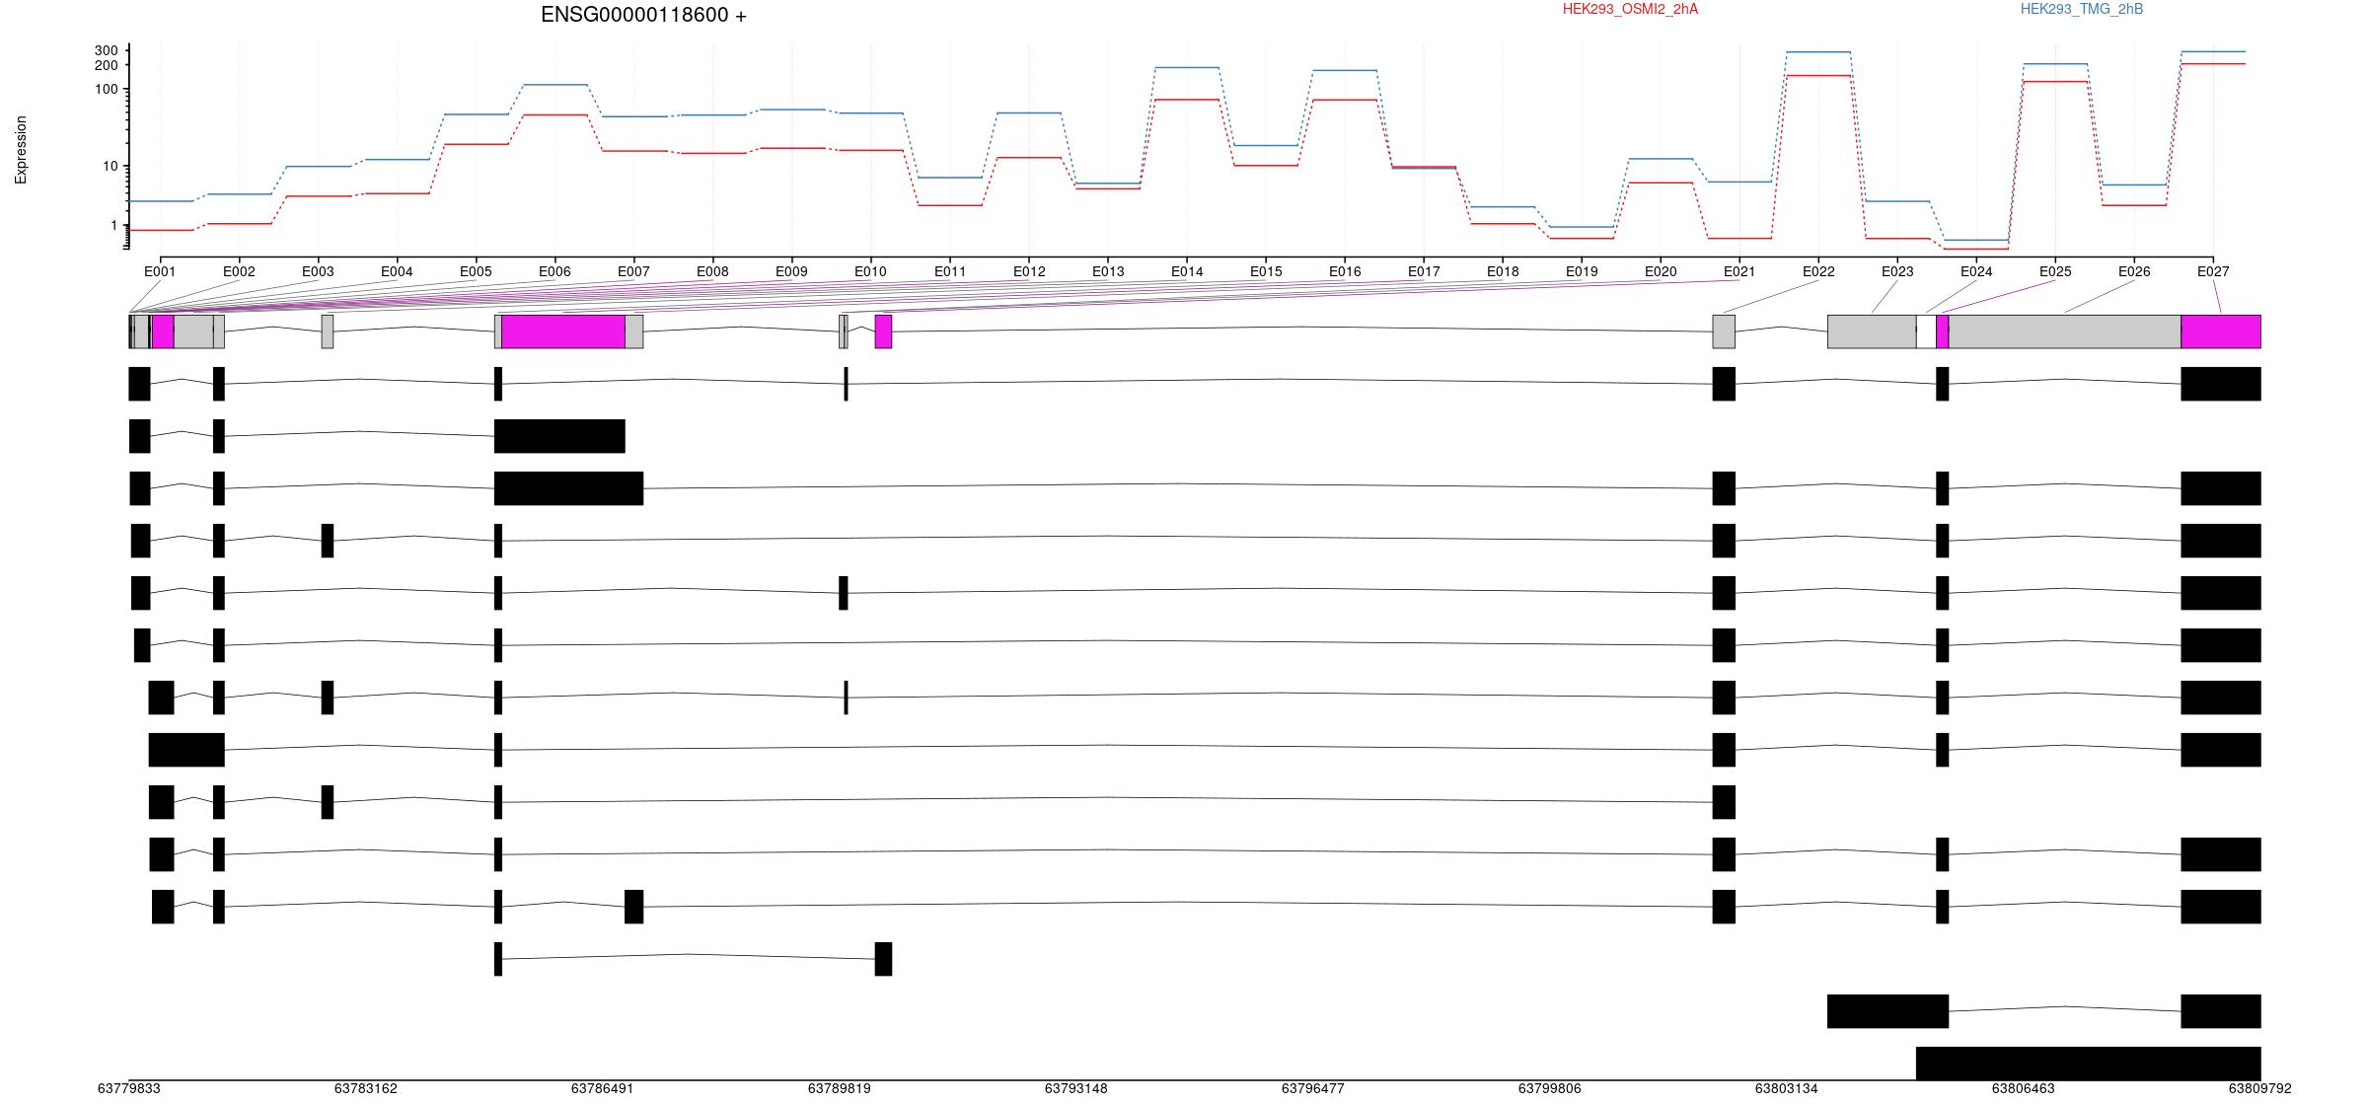Viewport: 2368px width, 1105px height.
Task: Click genomic coordinate 63803134
Action: click(x=1786, y=1089)
